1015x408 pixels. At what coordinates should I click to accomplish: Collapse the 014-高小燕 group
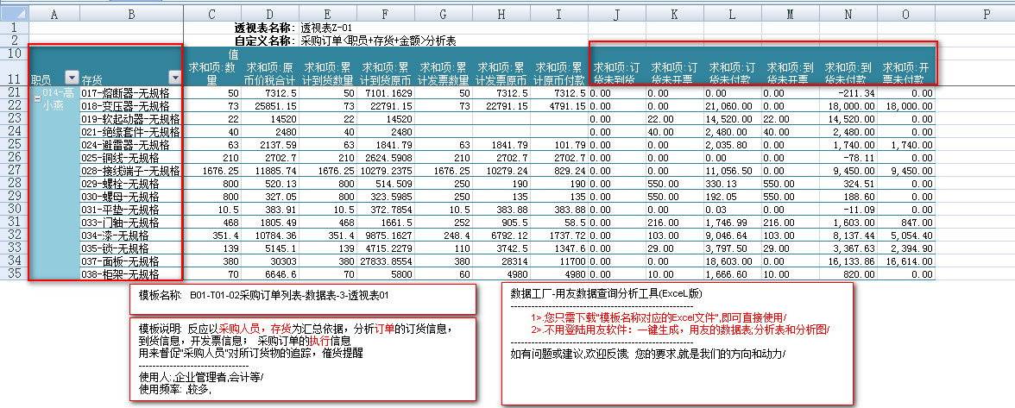point(37,98)
